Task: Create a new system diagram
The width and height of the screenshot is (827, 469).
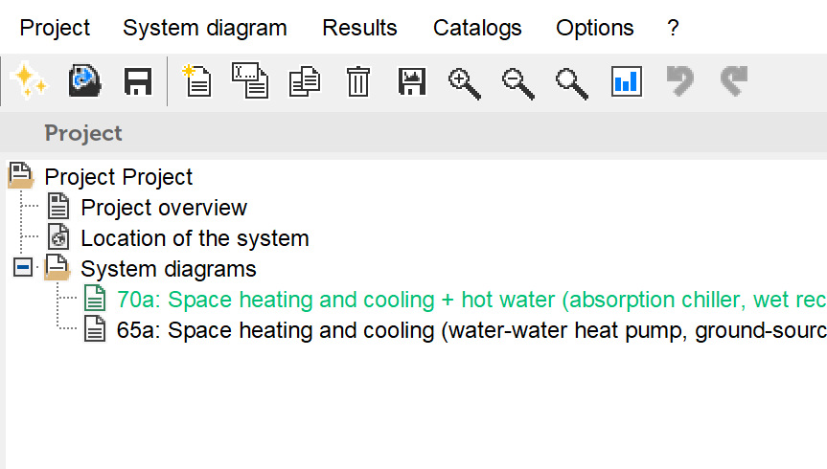Action: tap(195, 82)
